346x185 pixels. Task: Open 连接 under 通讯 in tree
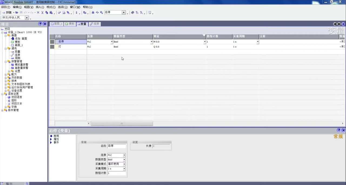tap(17, 55)
